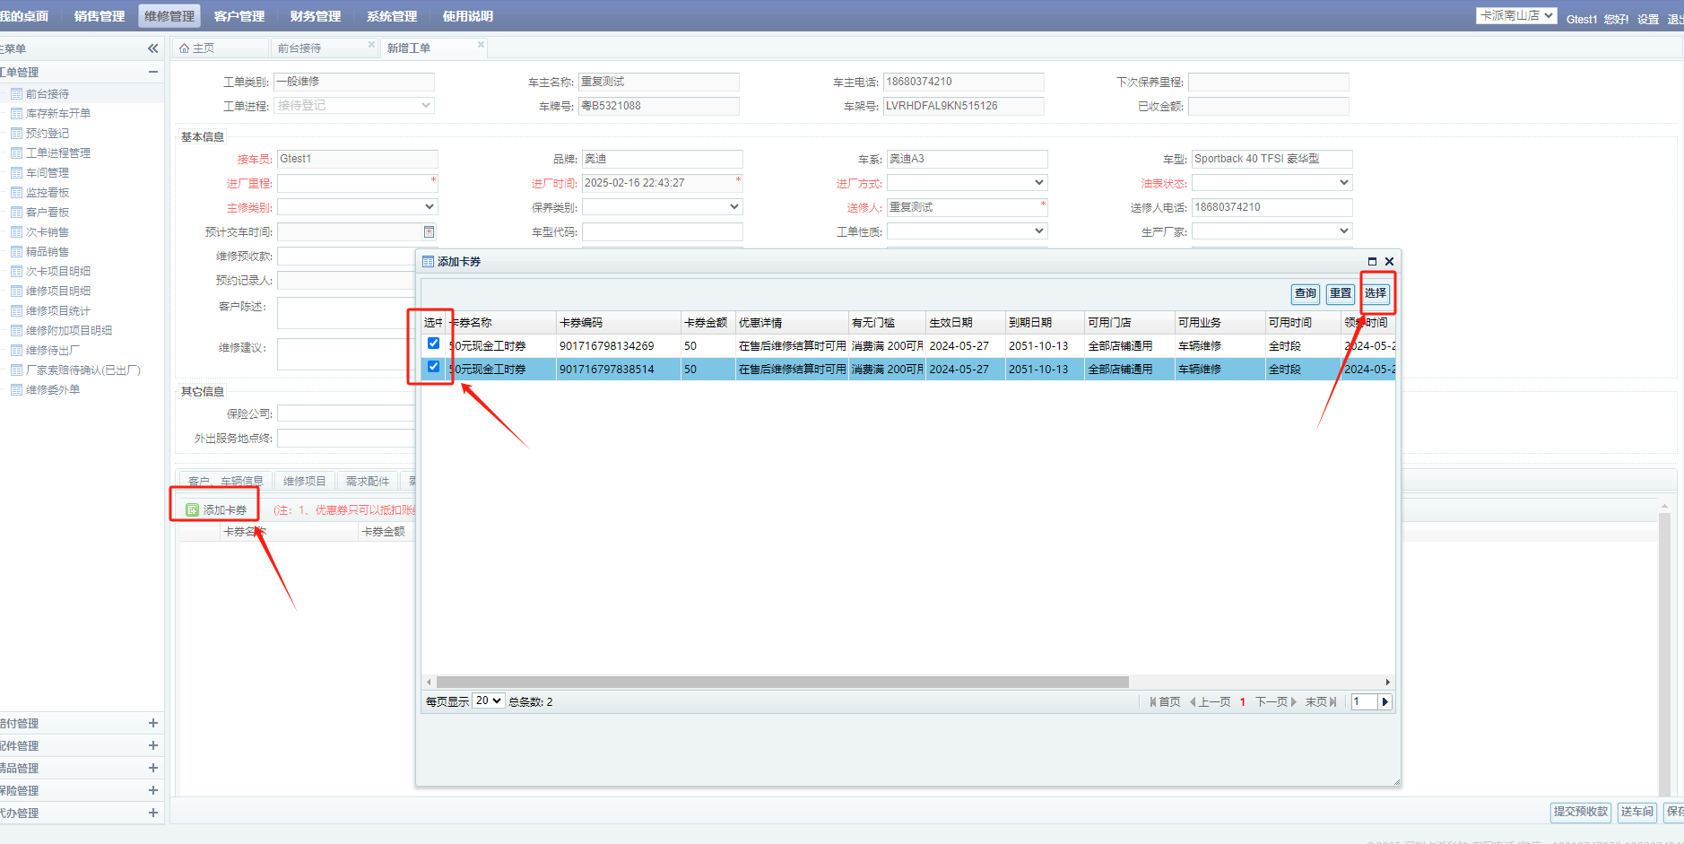Open the store selector dropdown at top right
The height and width of the screenshot is (844, 1684).
(1515, 16)
